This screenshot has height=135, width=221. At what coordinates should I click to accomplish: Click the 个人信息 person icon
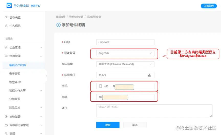pos(6,26)
